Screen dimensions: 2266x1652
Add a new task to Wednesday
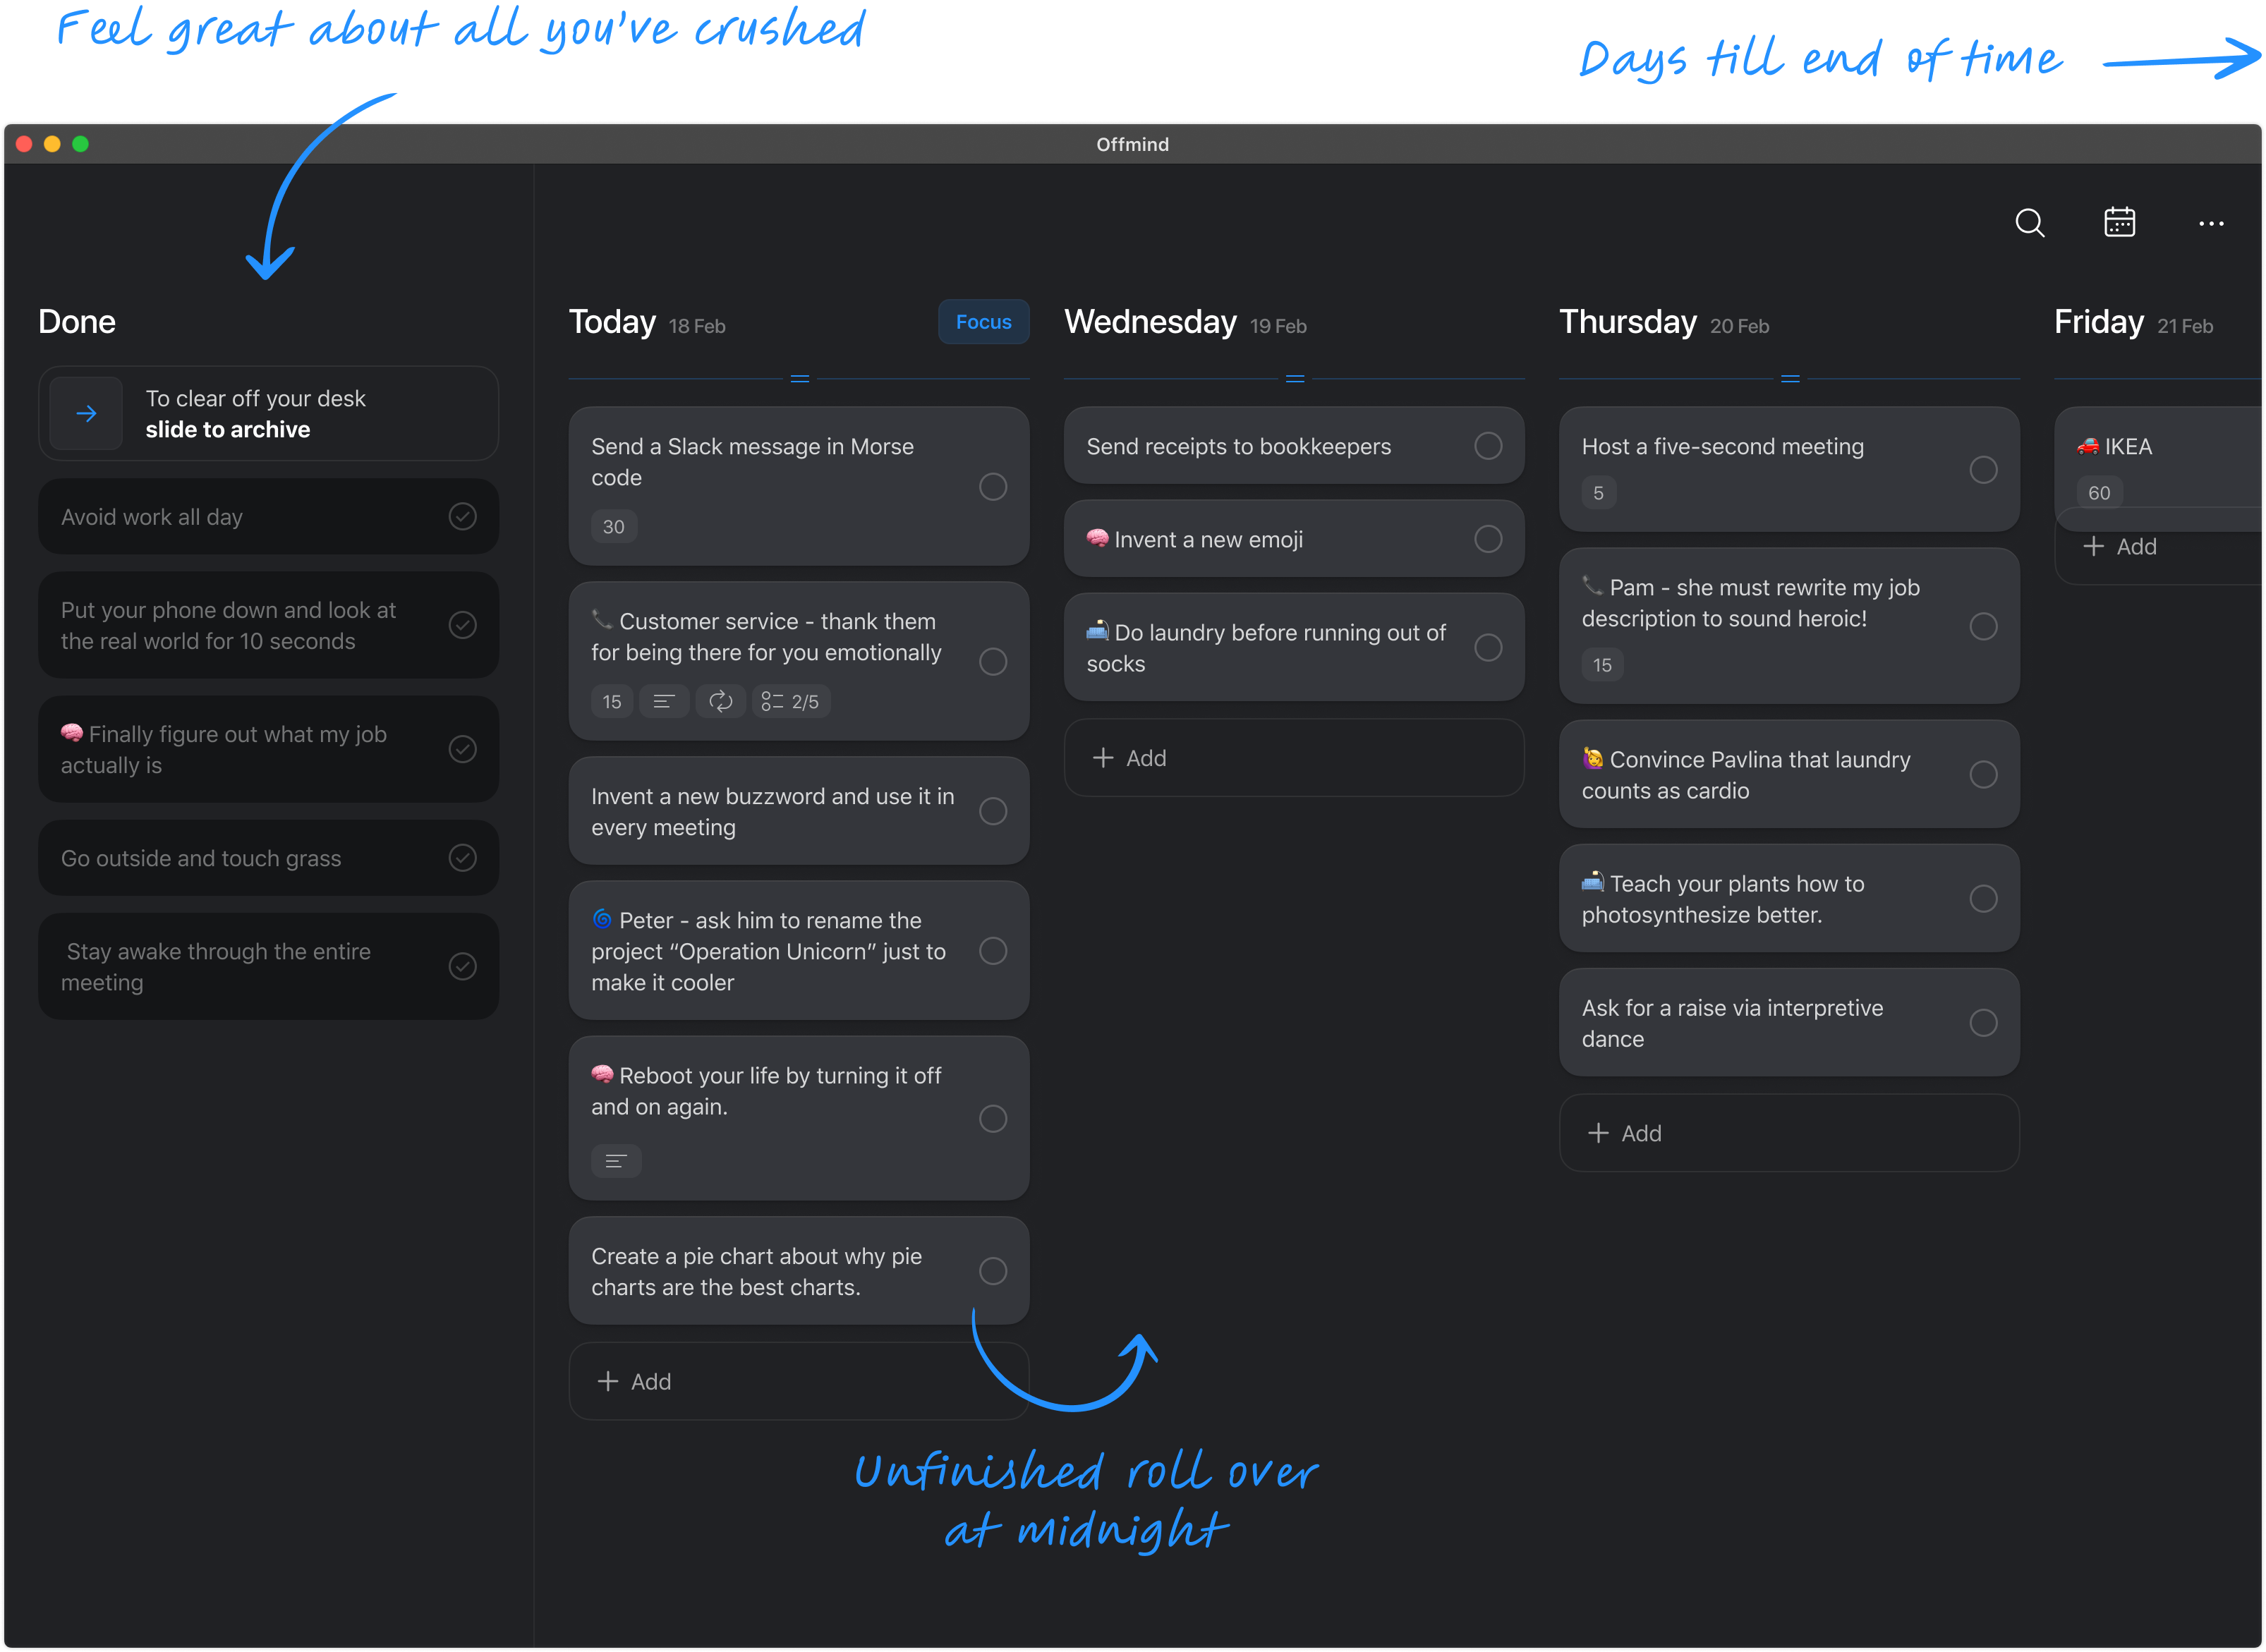(1293, 757)
